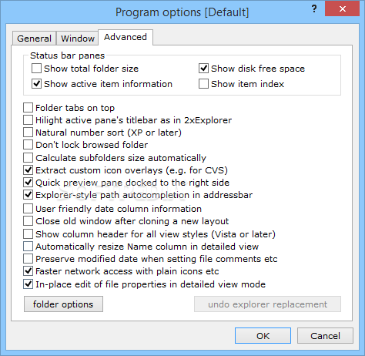Image resolution: width=365 pixels, height=356 pixels.
Task: Check Hilight active pane's titlebar option
Action: (x=28, y=120)
